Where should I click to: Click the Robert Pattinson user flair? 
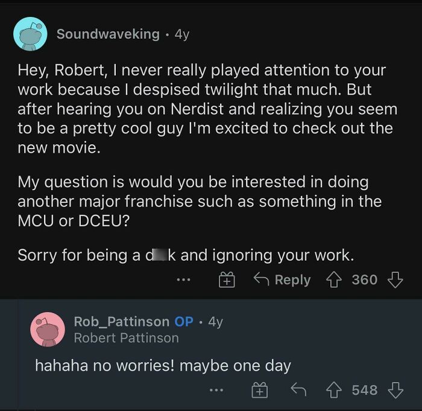126,338
